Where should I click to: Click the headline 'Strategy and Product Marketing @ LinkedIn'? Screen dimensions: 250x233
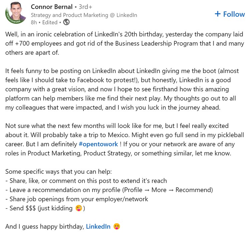(84, 15)
